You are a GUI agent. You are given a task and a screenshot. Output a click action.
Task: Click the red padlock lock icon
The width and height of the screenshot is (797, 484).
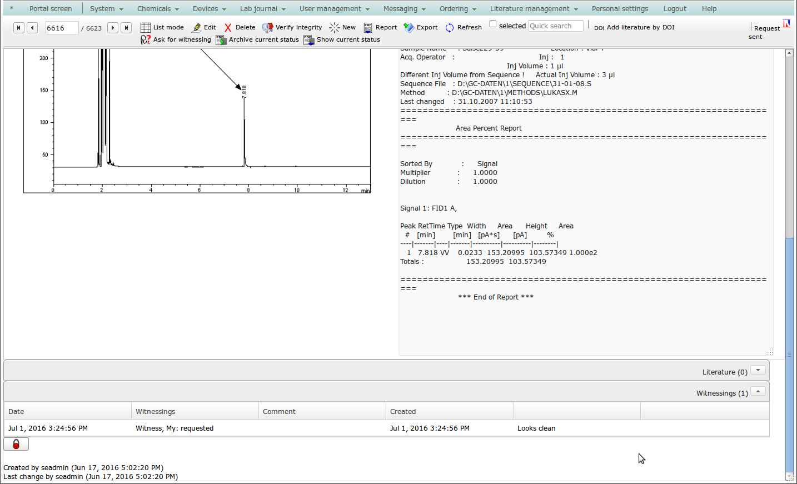pyautogui.click(x=16, y=444)
